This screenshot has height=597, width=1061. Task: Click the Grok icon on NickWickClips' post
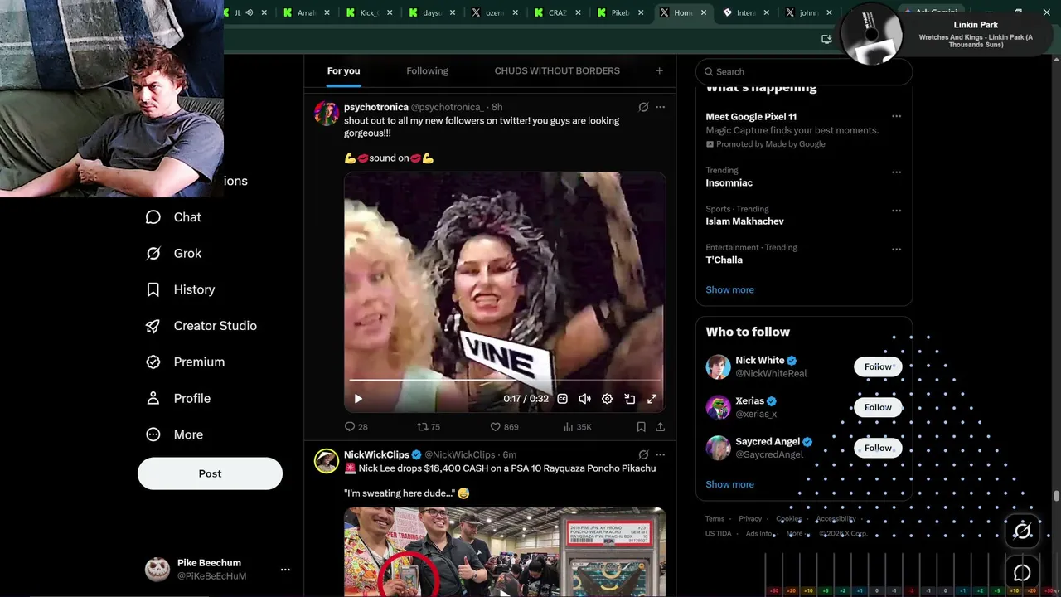click(643, 454)
